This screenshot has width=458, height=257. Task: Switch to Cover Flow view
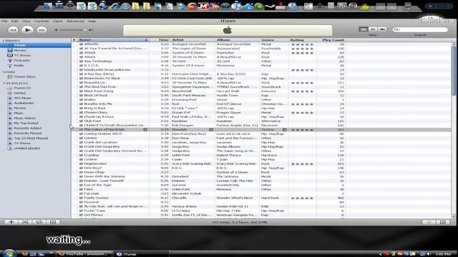382,29
